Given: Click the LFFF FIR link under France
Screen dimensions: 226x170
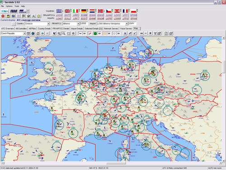Looking at the screenshot, I should [x=125, y=15].
